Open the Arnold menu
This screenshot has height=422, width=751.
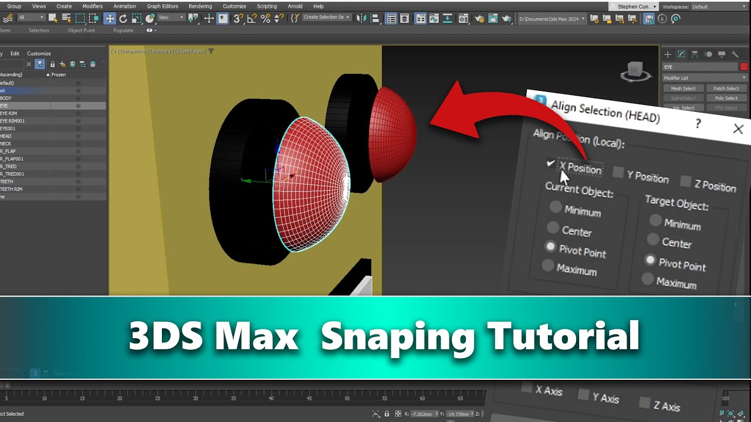click(x=295, y=6)
